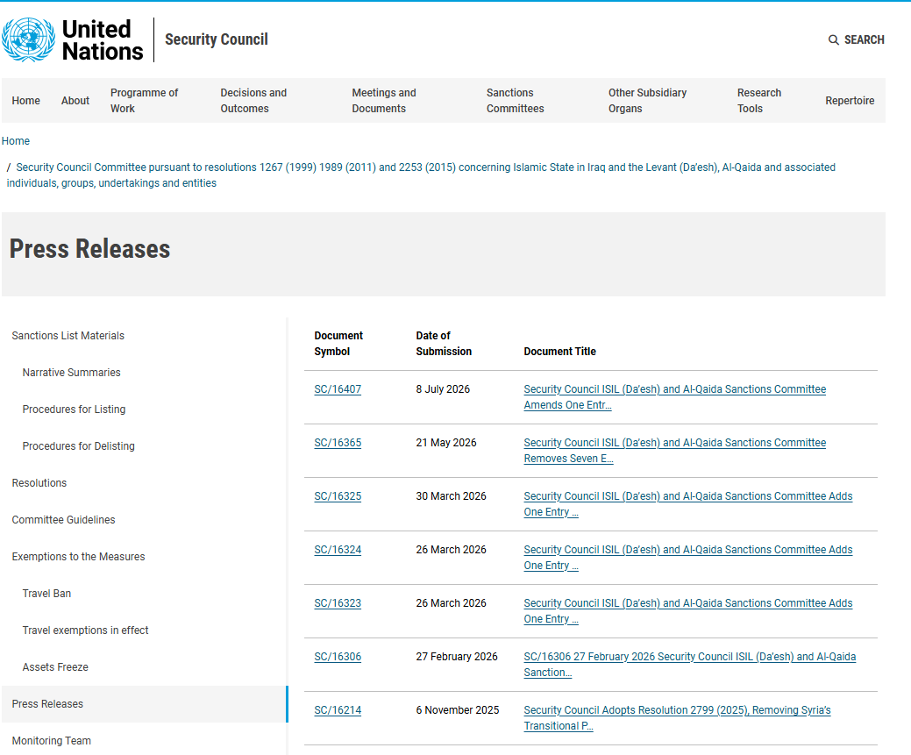Viewport: 911px width, 755px height.
Task: Open the SEARCH button
Action: pyautogui.click(x=856, y=40)
